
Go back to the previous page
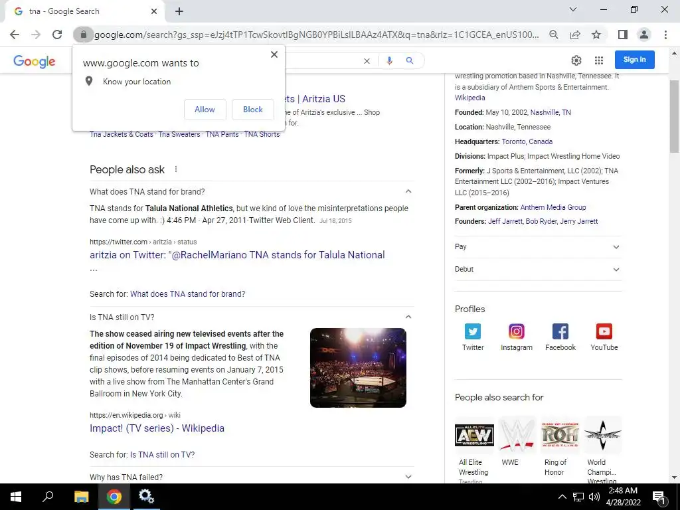[x=15, y=35]
